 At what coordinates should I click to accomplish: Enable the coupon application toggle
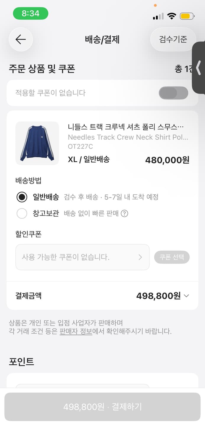173,93
